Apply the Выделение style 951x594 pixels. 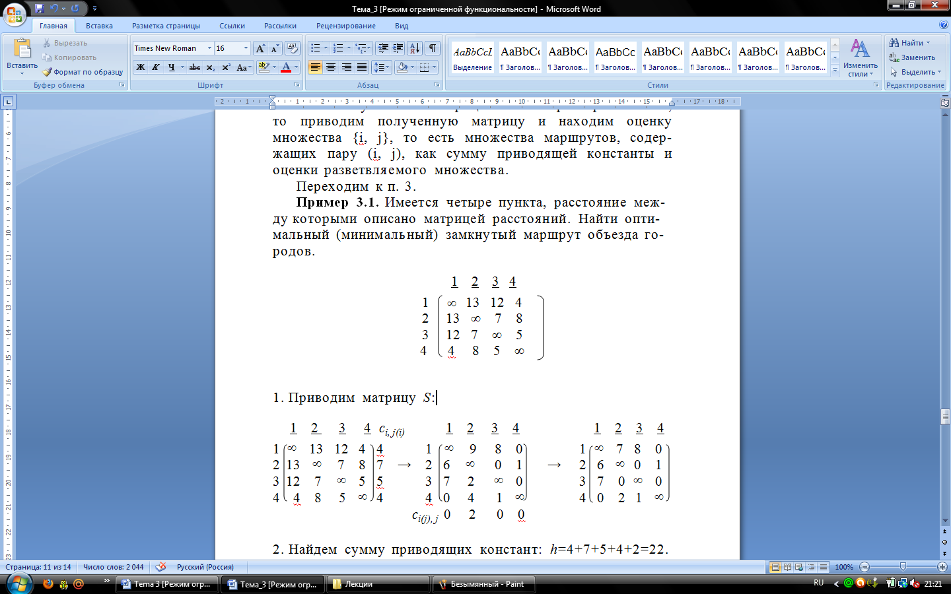coord(472,58)
